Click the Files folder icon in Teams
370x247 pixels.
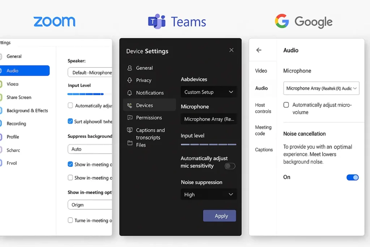[x=130, y=143]
